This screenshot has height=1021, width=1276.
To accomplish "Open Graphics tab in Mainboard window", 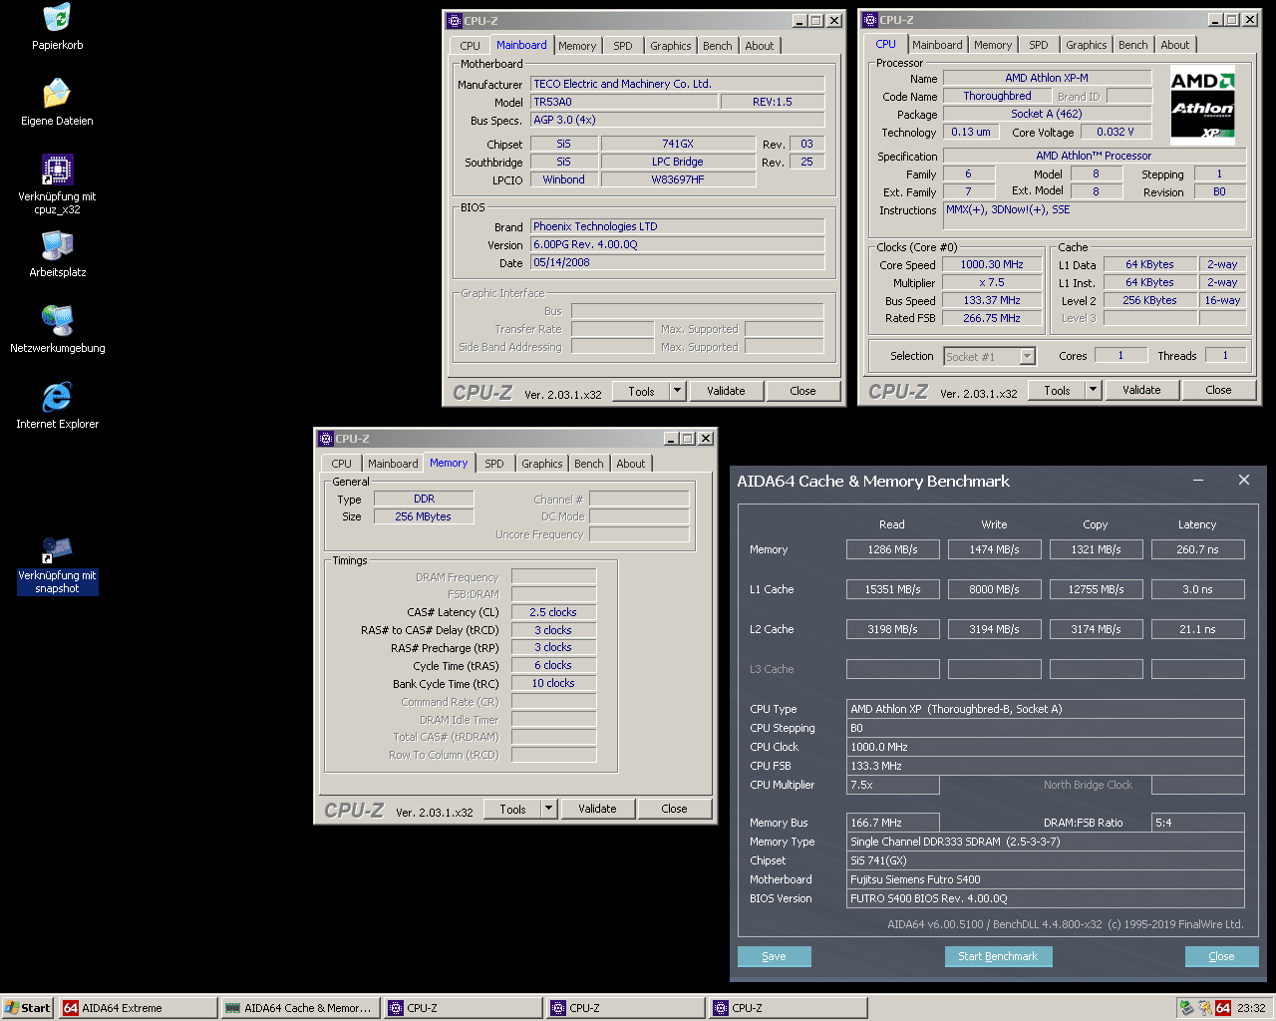I will pyautogui.click(x=670, y=46).
